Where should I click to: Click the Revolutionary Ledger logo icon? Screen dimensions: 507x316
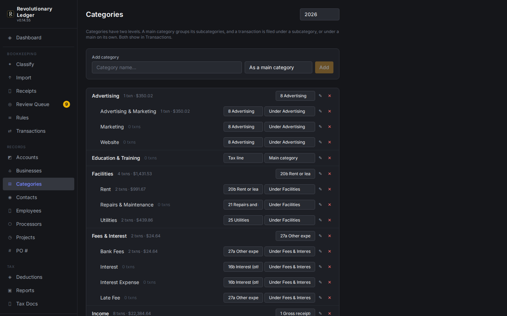(11, 14)
